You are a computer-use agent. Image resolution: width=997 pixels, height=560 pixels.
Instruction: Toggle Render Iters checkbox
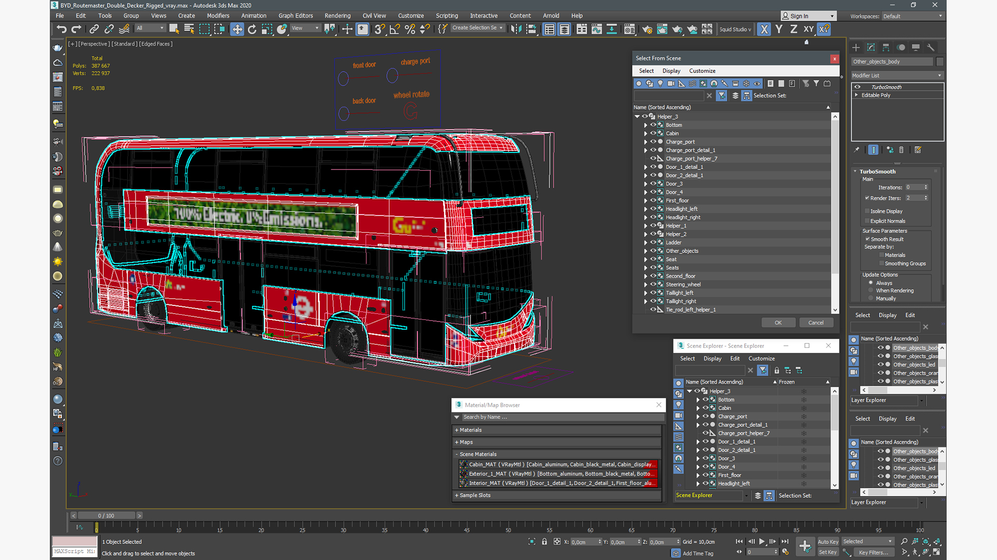(867, 198)
